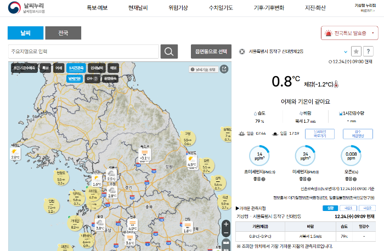384x251 pixels.
Task: Focus the 주요지명으로 입력 search field
Action: coord(83,52)
